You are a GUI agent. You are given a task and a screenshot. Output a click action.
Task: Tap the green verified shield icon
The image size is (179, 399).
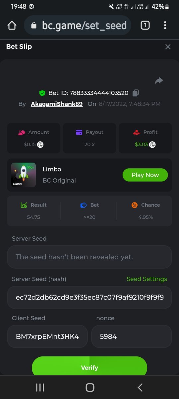[42, 93]
